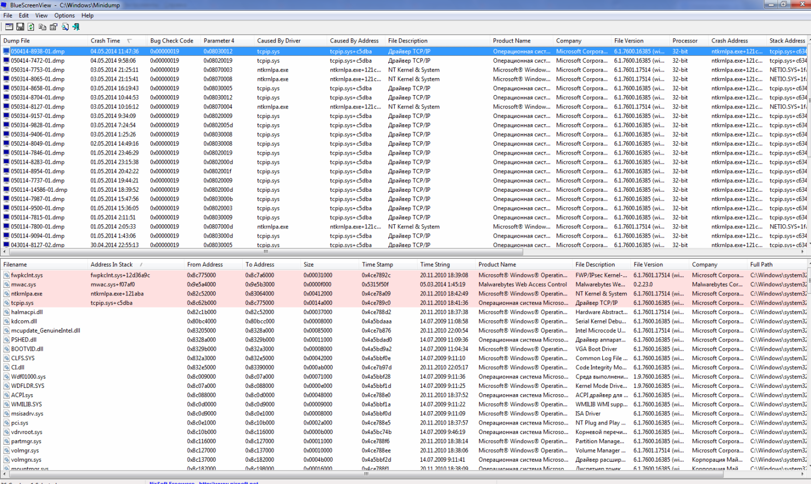This screenshot has height=484, width=811.
Task: Select the row 050114-7846-01.dmp
Action: [x=404, y=153]
